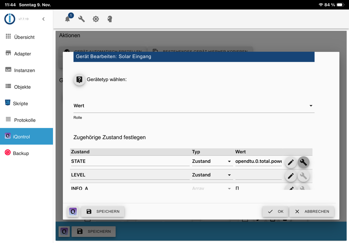Click the ioBroker logo
Image resolution: width=349 pixels, height=243 pixels.
[x=10, y=19]
